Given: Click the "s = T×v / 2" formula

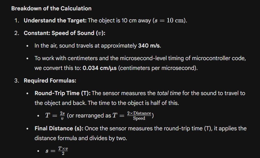Looking at the screenshot, I should (57, 151).
